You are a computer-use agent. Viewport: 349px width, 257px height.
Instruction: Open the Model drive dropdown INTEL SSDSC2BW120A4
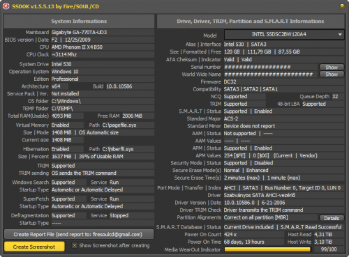[x=284, y=35]
